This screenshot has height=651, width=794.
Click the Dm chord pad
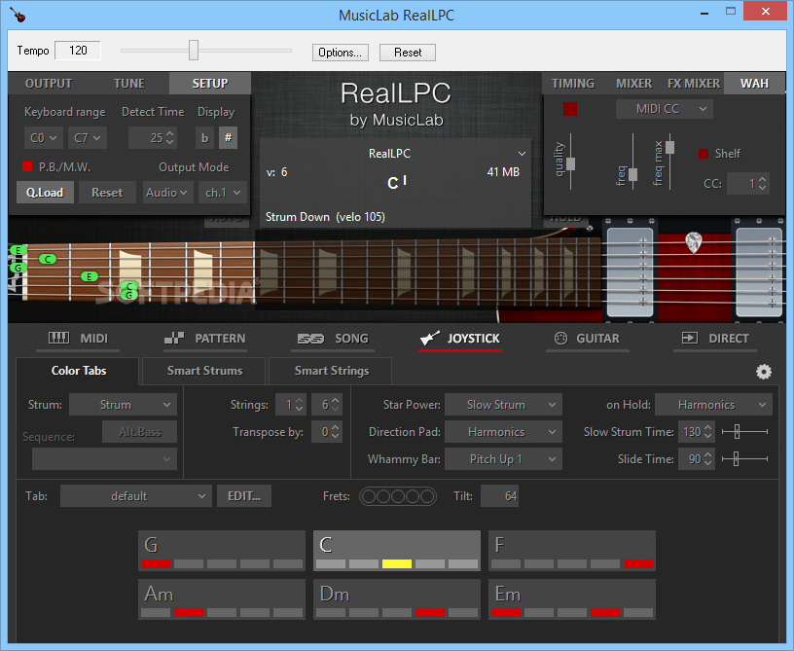click(397, 599)
